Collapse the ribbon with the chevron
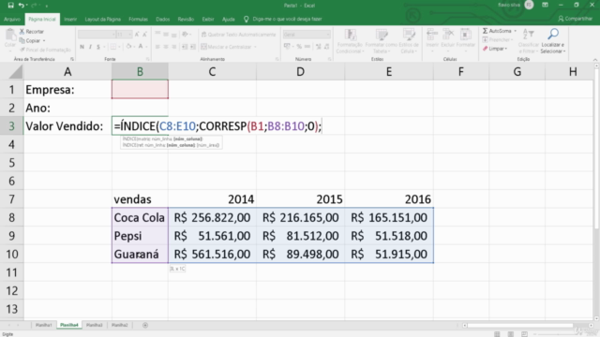The width and height of the screenshot is (600, 337). pyautogui.click(x=595, y=60)
